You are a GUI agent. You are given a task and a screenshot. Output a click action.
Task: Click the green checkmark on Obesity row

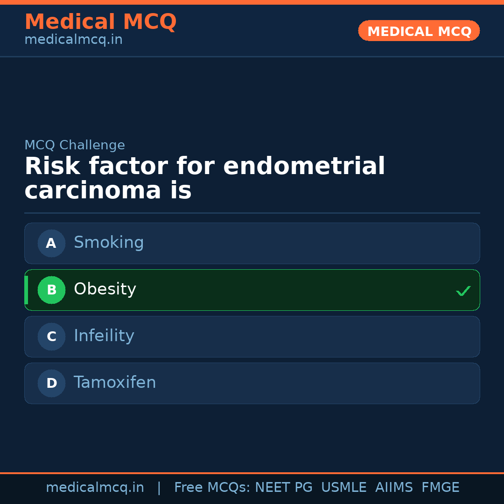[x=463, y=291]
